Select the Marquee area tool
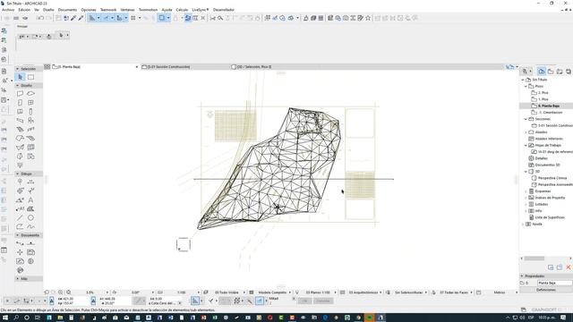The image size is (573, 322). pos(30,77)
